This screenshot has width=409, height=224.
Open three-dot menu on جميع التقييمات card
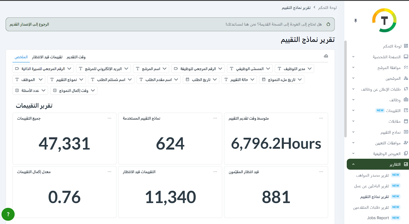[x=109, y=118]
